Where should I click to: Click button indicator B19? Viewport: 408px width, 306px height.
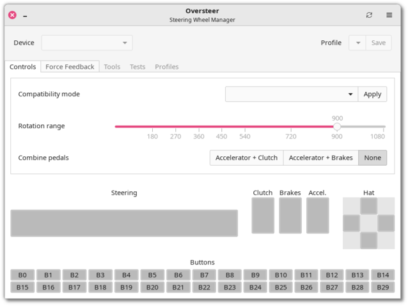pos(127,288)
